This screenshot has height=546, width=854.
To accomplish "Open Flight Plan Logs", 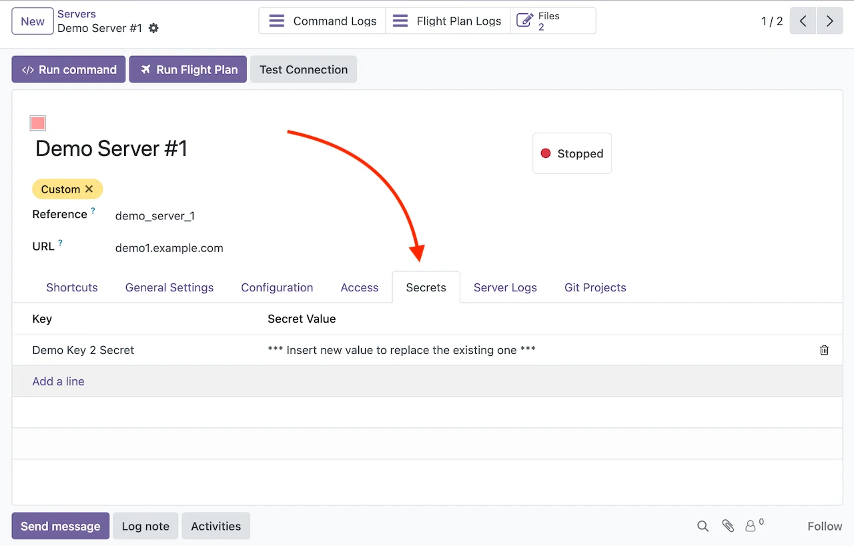I will coord(447,21).
